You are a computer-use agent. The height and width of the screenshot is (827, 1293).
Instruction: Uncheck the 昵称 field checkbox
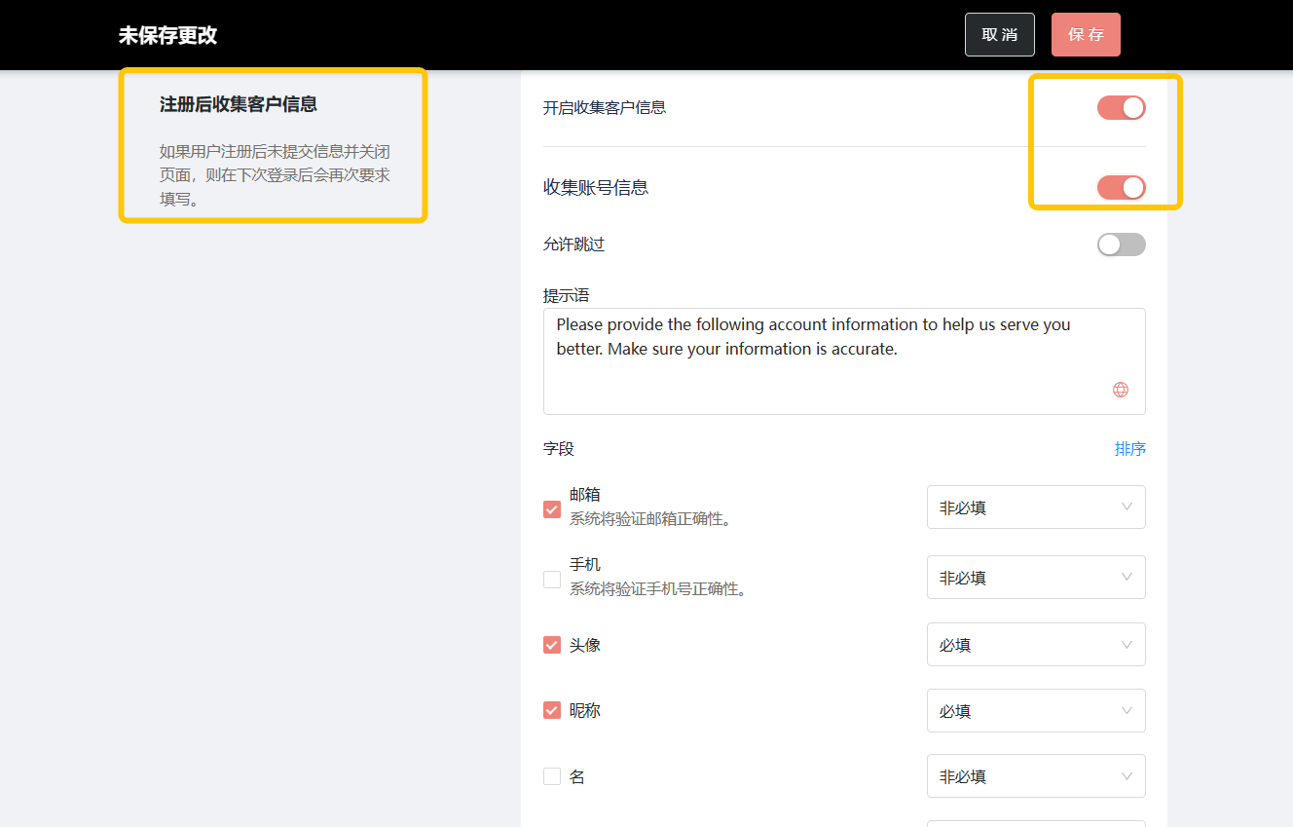coord(552,710)
